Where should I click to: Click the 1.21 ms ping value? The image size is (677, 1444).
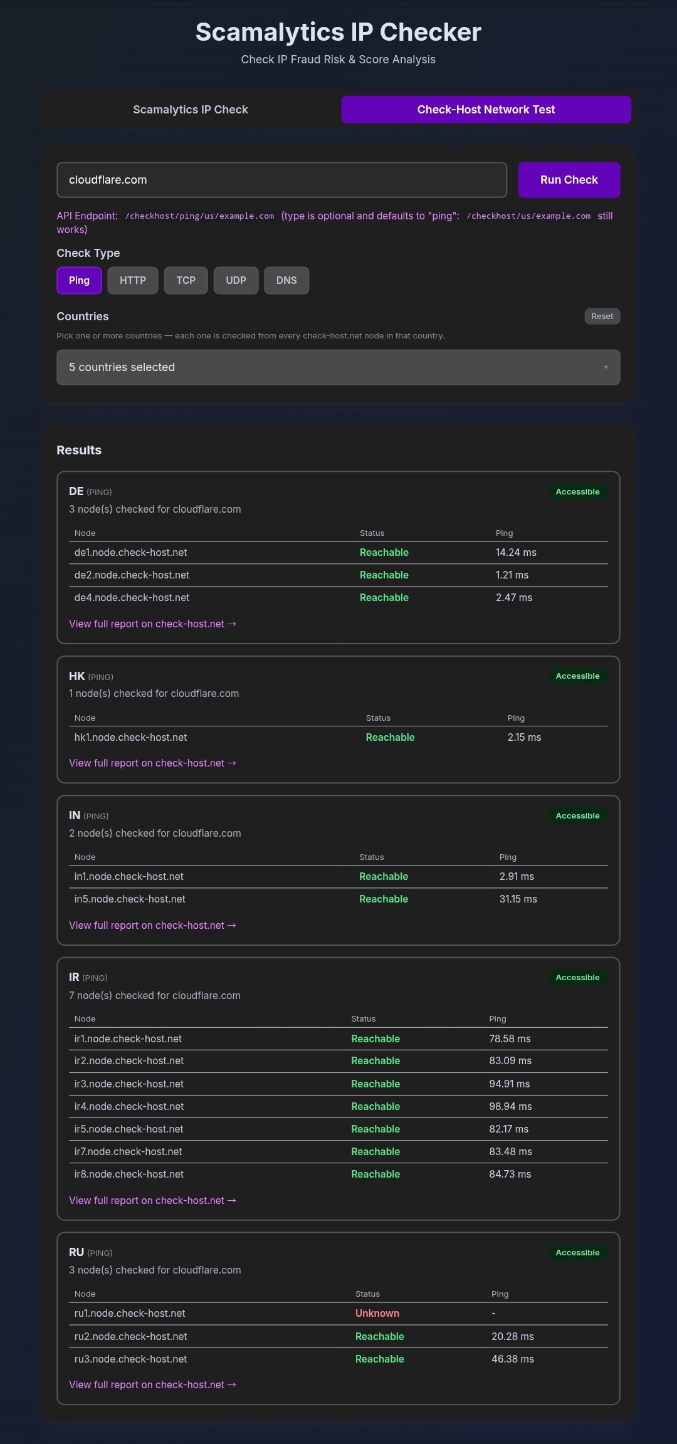point(512,575)
